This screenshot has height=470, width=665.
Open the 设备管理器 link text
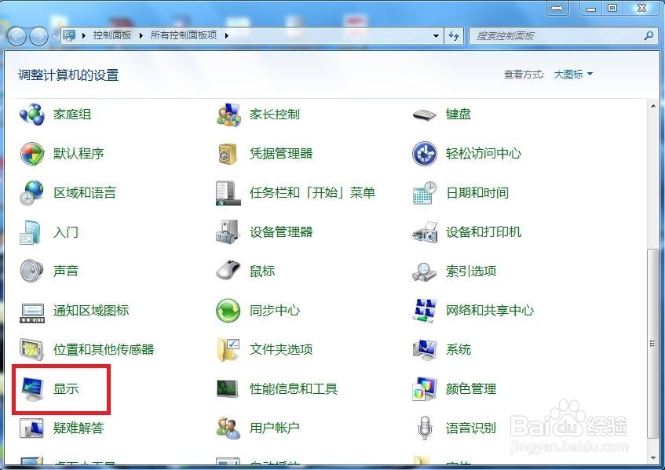[281, 232]
